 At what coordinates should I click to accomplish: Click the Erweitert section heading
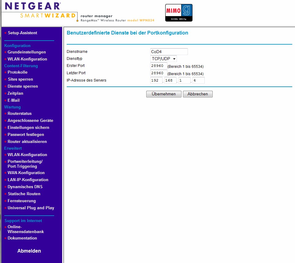[x=13, y=148]
